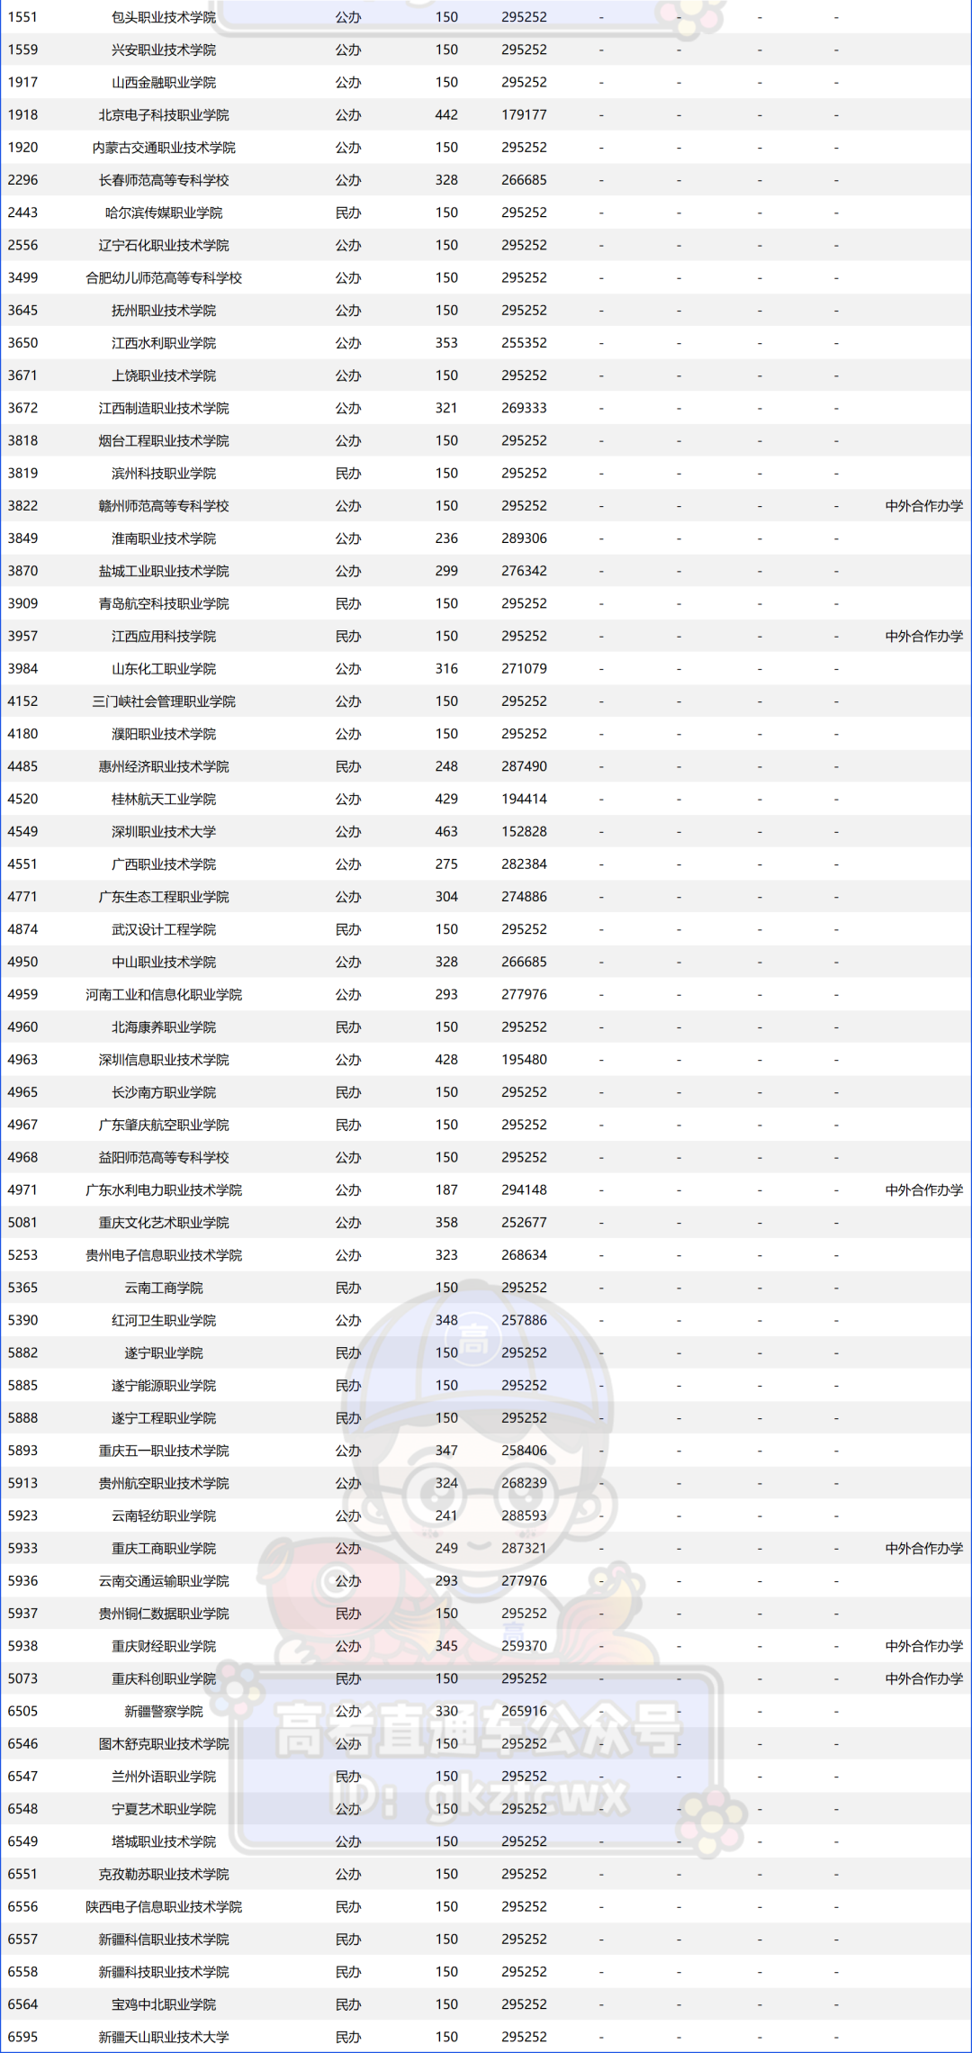Click school name 桂林航天工业学院
Screen dimensions: 972x2053
(x=164, y=799)
